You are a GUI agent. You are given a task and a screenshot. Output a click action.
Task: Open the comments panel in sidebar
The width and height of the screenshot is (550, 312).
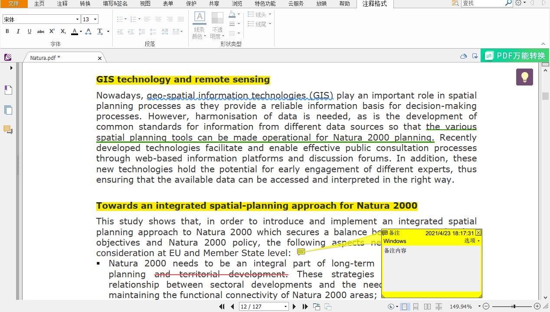click(x=8, y=129)
